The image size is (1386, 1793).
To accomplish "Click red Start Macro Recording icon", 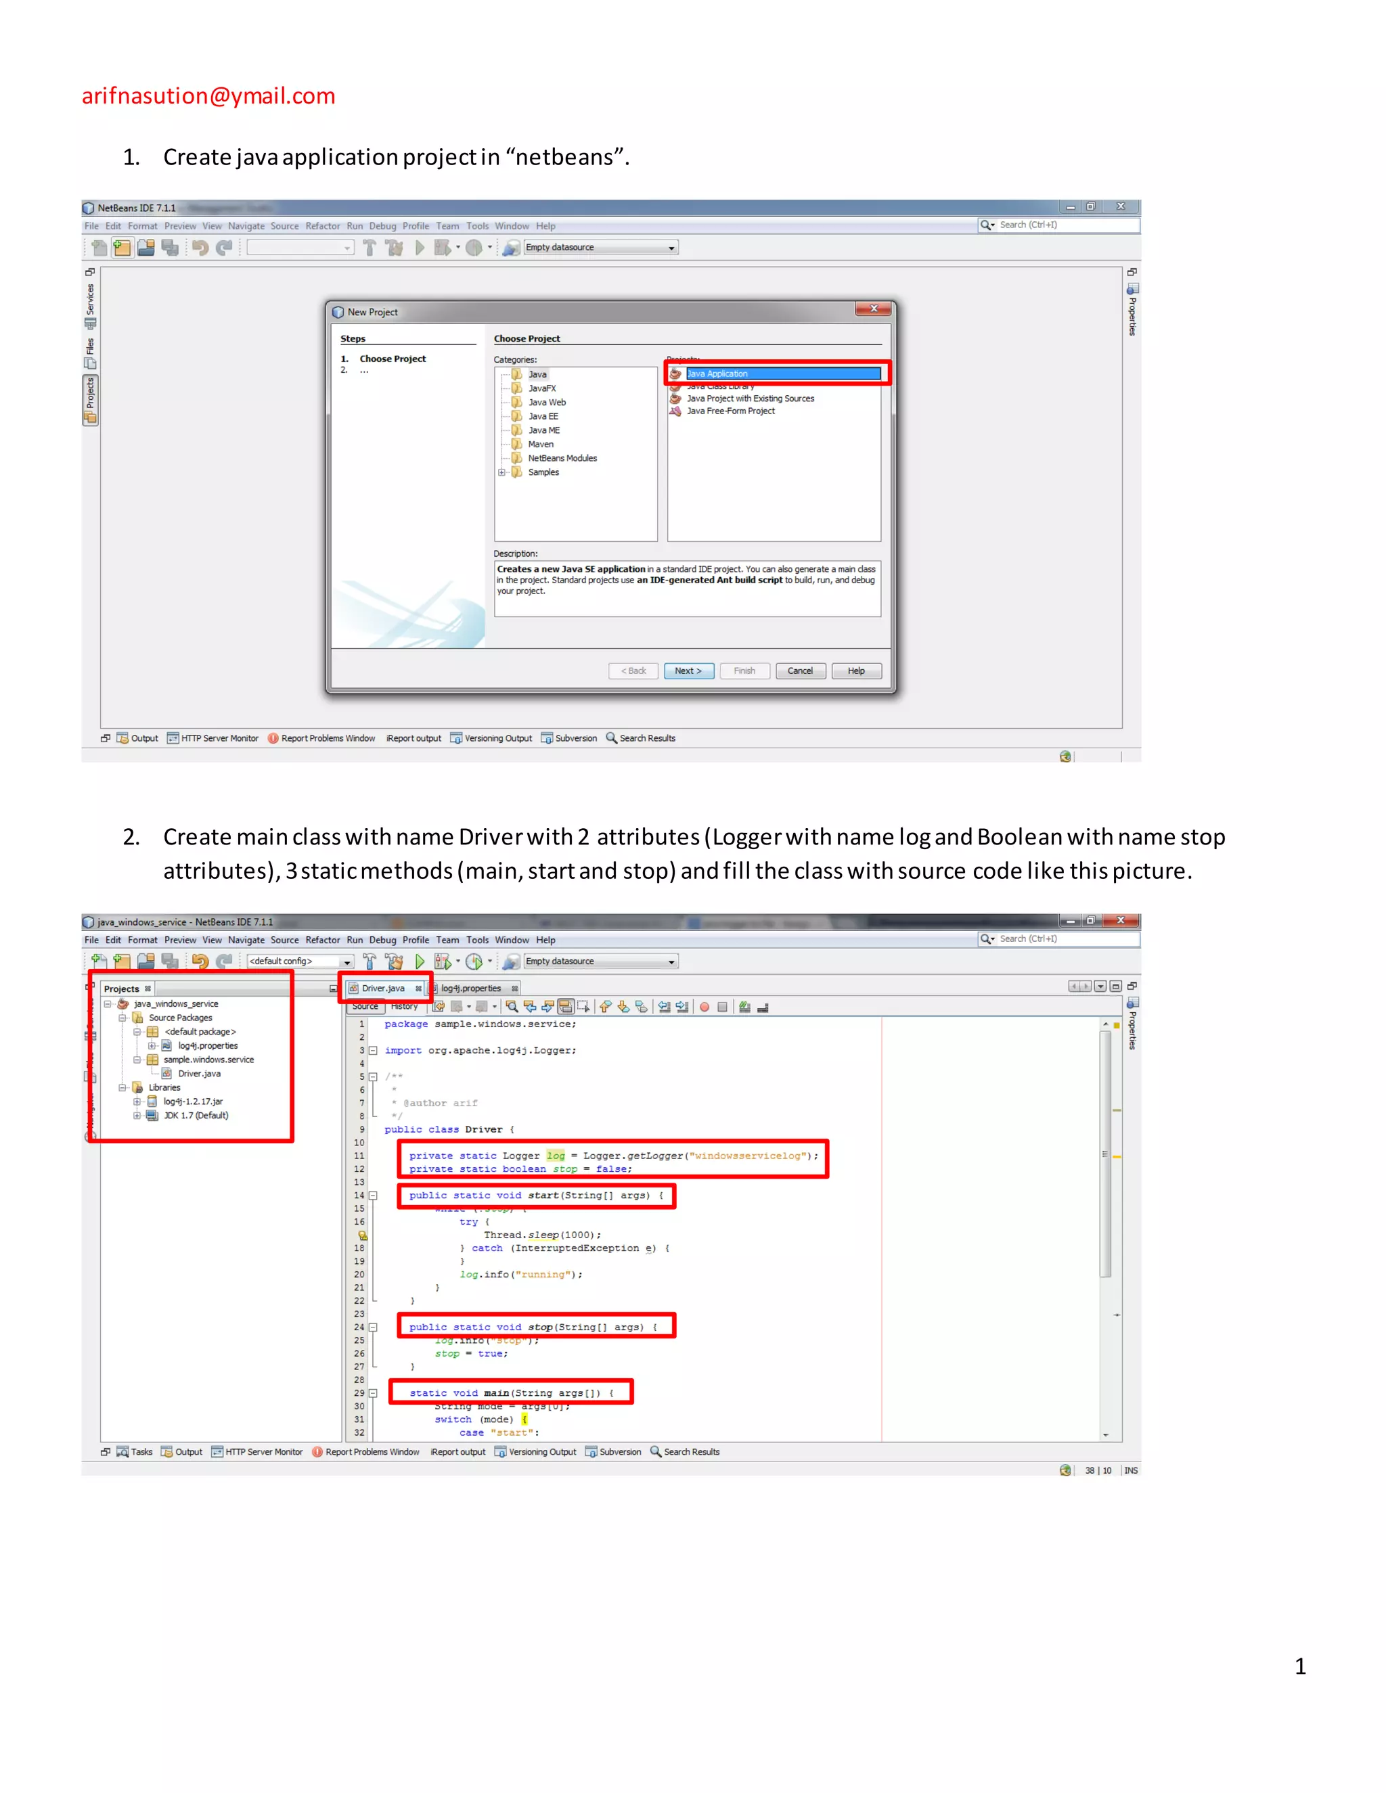I will (x=705, y=1007).
